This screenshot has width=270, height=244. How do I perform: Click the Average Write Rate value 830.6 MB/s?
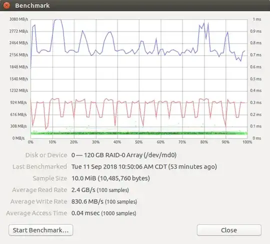104,201
